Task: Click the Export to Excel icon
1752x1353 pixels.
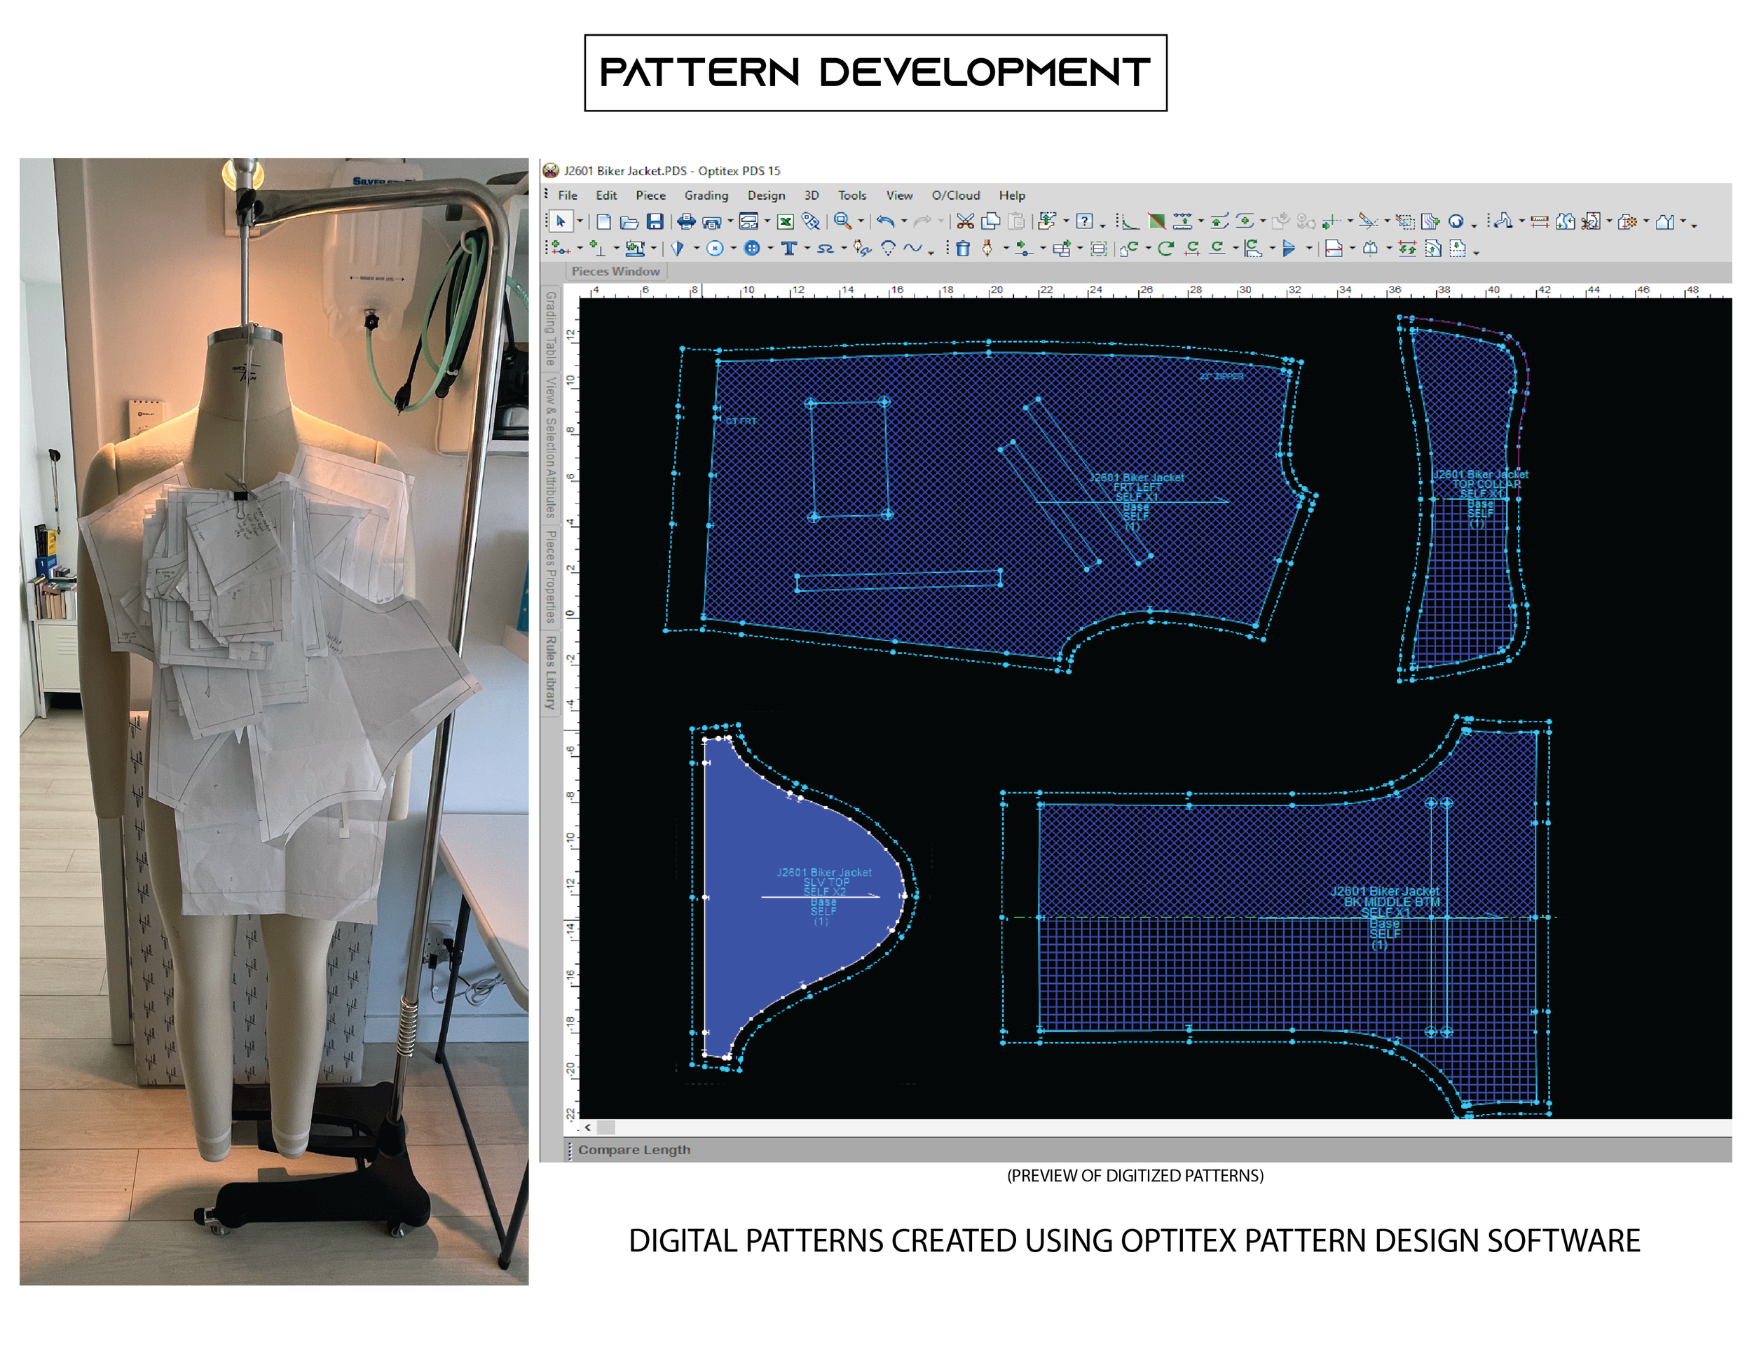Action: [x=786, y=222]
